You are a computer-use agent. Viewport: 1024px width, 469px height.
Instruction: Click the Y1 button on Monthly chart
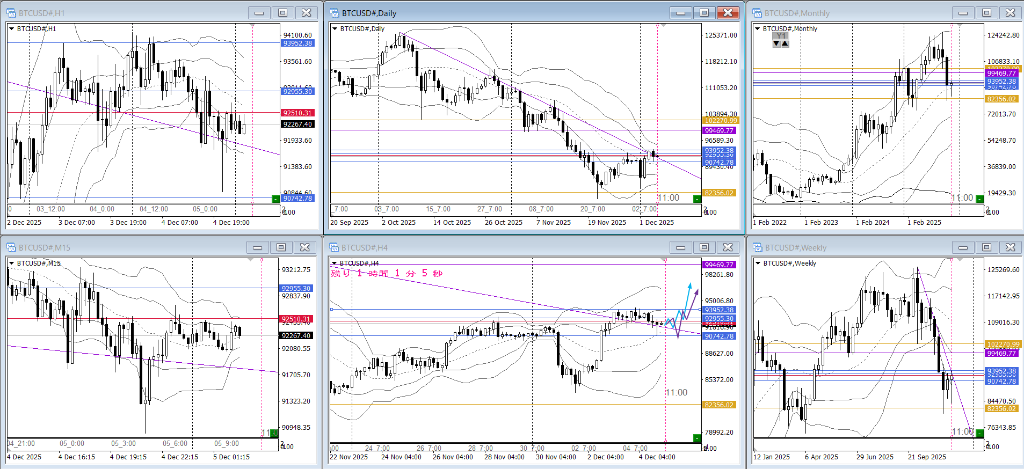[781, 36]
